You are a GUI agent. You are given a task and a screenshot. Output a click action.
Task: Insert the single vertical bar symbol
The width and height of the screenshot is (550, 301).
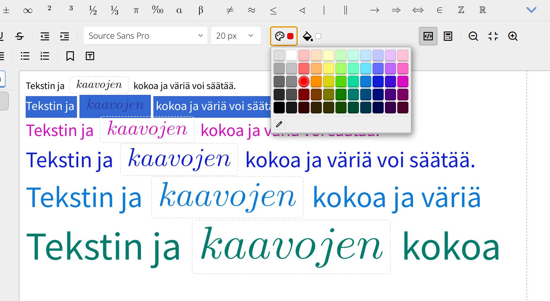click(x=324, y=10)
